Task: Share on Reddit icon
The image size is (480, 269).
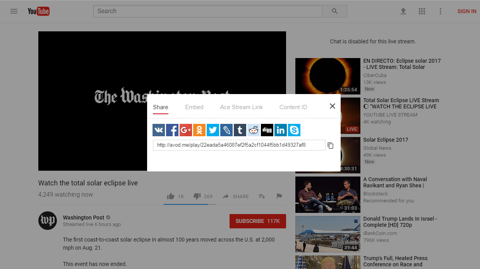Action: [x=254, y=130]
